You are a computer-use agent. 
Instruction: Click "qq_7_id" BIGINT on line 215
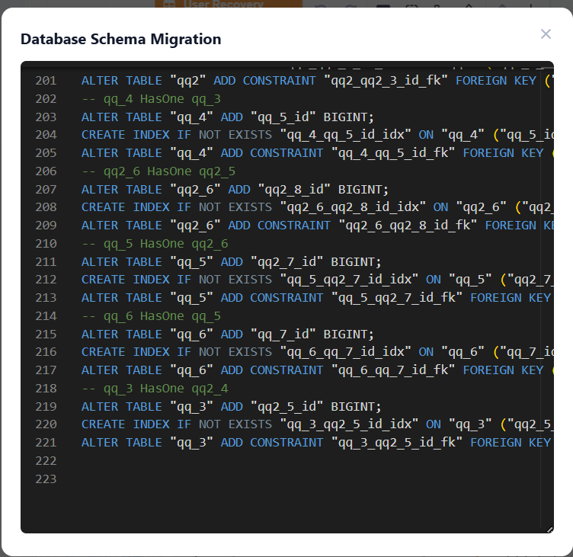click(x=312, y=334)
